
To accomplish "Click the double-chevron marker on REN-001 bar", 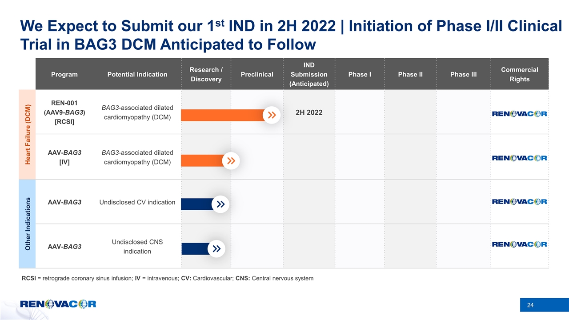I will click(272, 115).
